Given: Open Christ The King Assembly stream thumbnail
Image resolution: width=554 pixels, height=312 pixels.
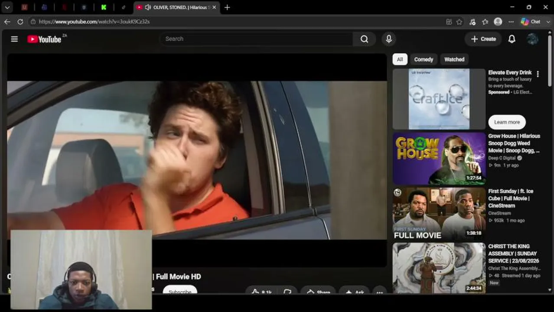Looking at the screenshot, I should (439, 268).
